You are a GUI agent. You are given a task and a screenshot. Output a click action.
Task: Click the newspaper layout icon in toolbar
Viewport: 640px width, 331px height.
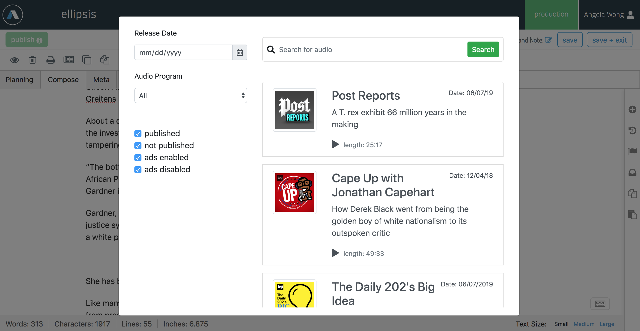point(69,60)
